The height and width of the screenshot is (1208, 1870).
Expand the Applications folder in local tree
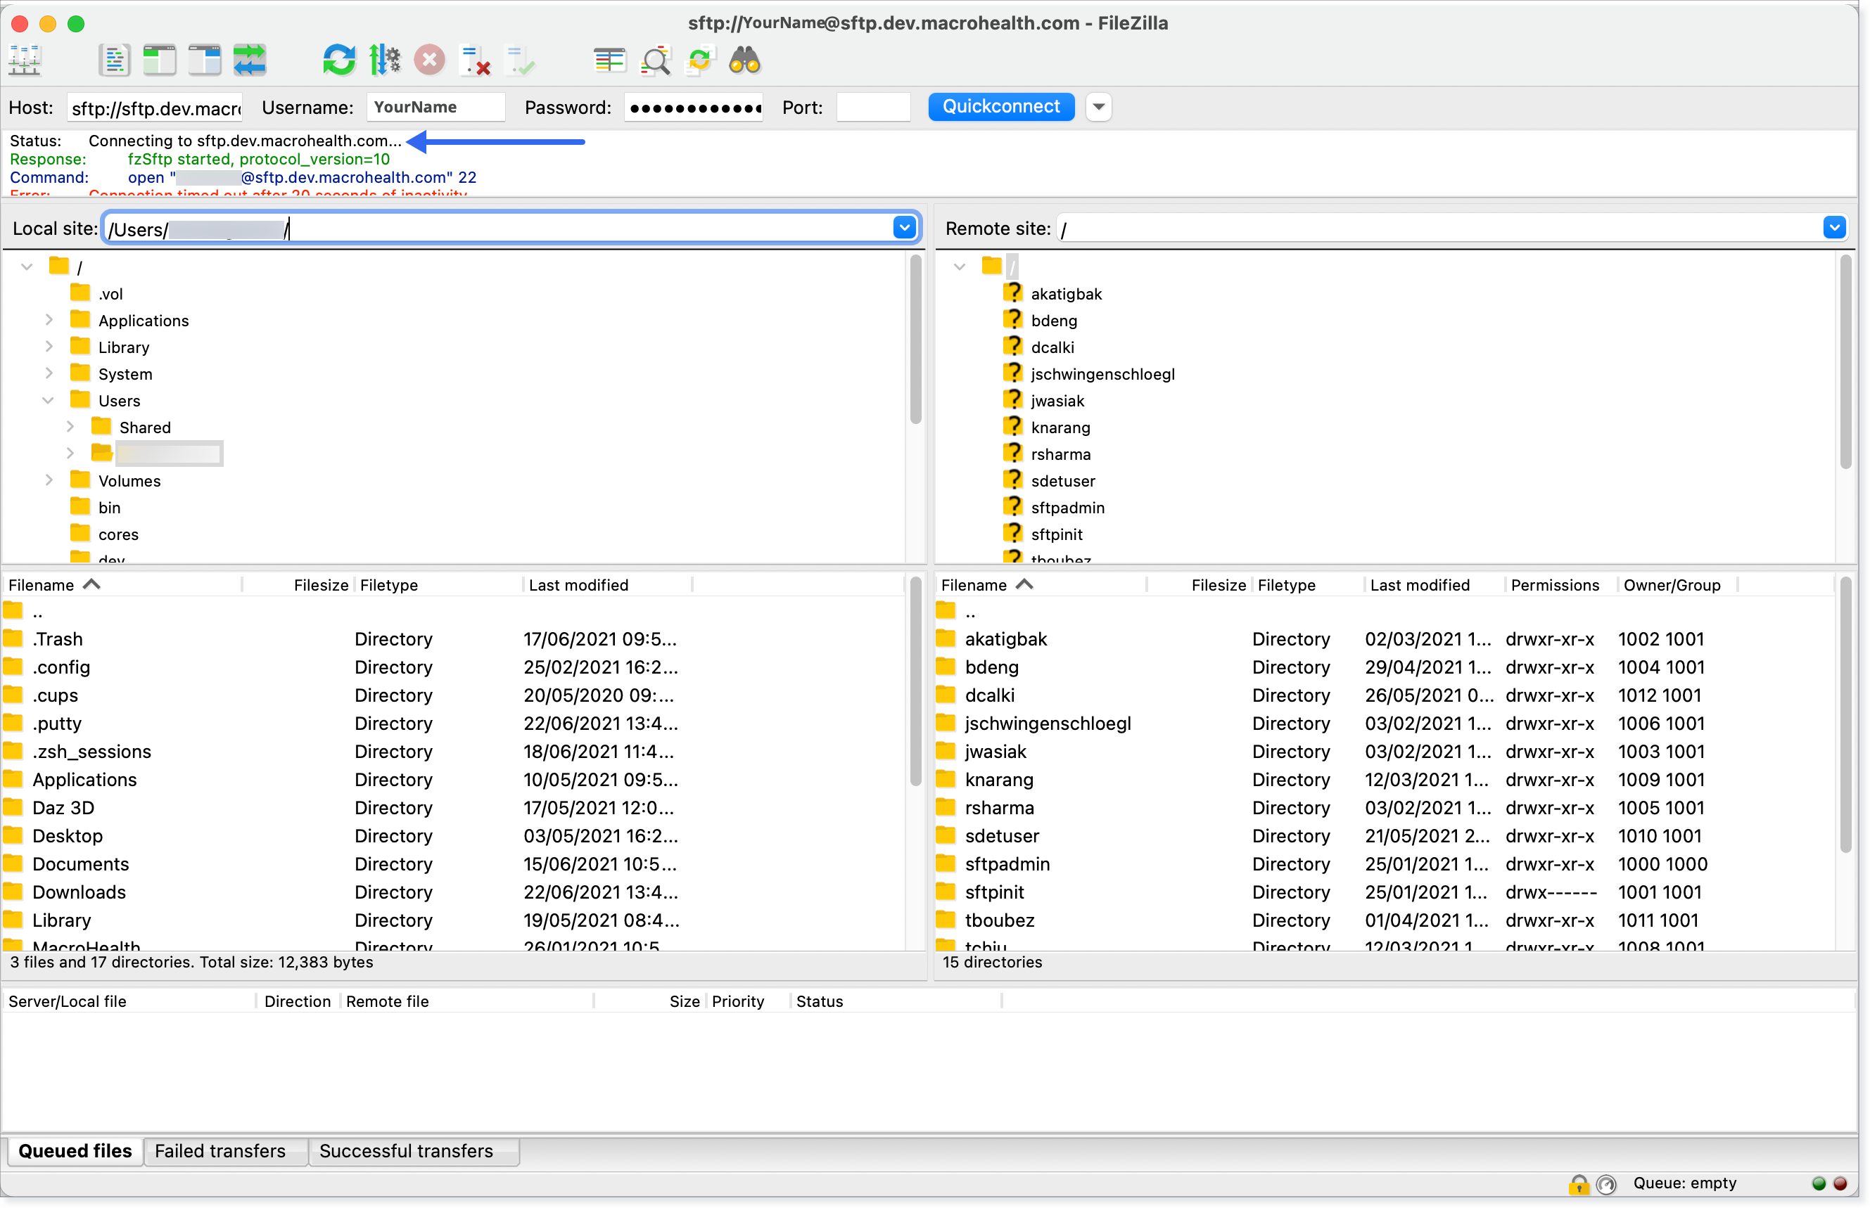pyautogui.click(x=49, y=320)
